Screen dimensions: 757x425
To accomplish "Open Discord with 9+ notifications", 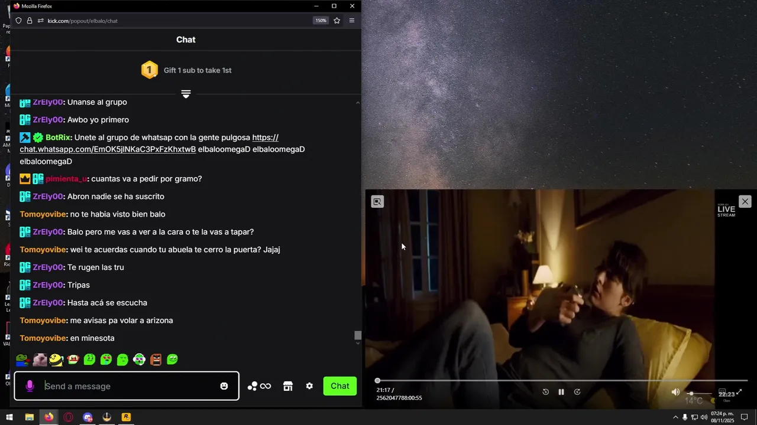I will pyautogui.click(x=88, y=417).
